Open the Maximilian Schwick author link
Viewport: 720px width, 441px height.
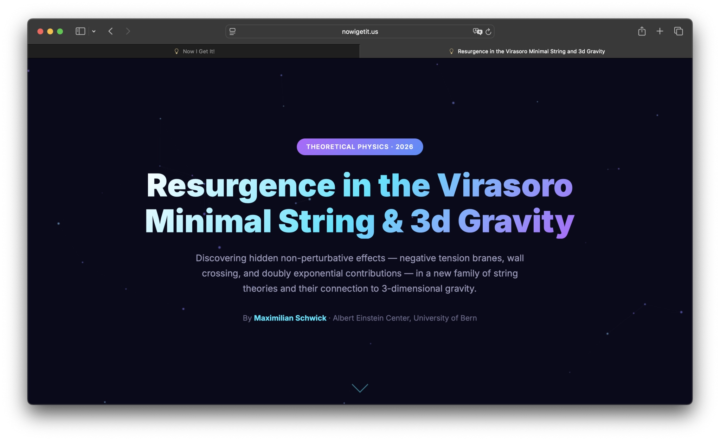pyautogui.click(x=290, y=318)
